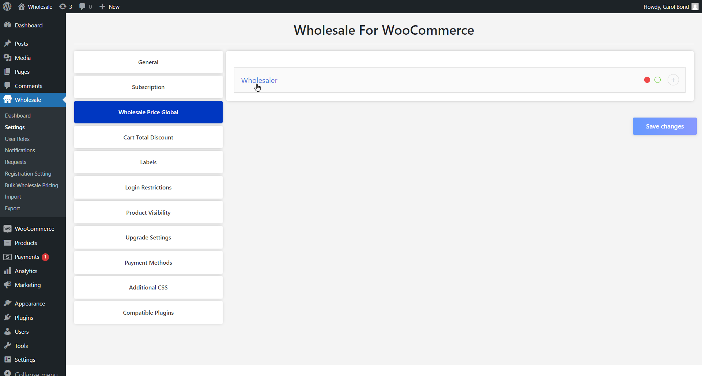Click the WordPress logo icon
This screenshot has width=702, height=376.
tap(7, 7)
